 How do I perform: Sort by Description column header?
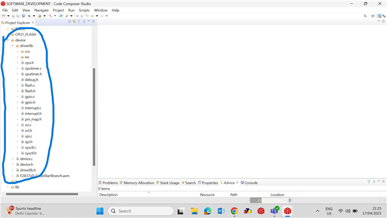[x=148, y=194]
